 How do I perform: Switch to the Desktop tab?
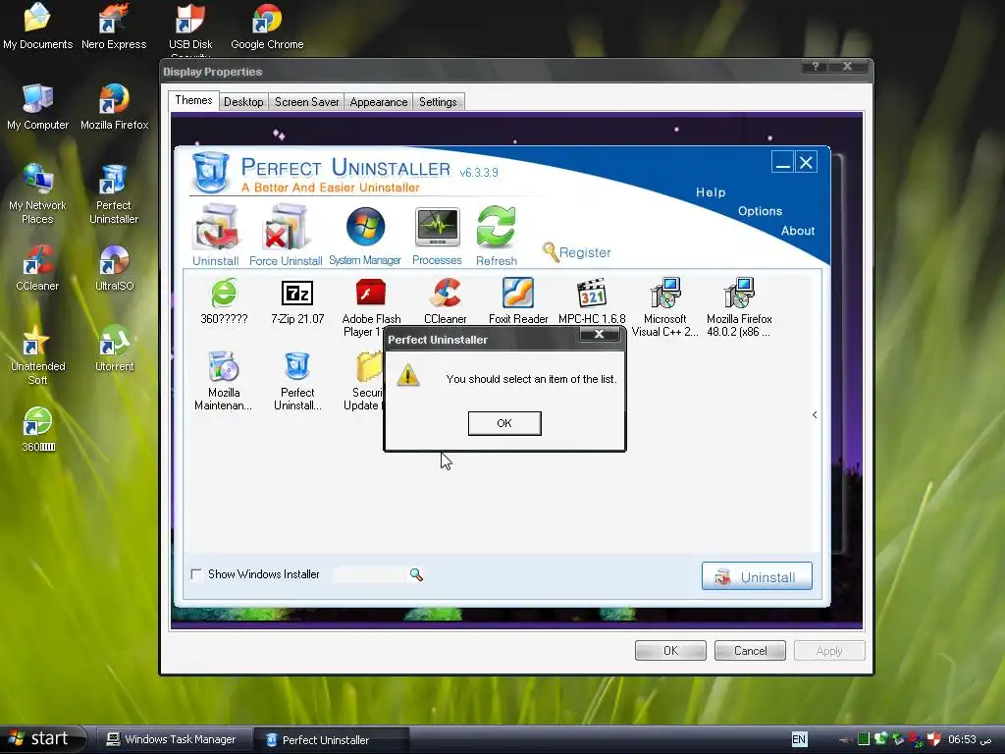243,102
